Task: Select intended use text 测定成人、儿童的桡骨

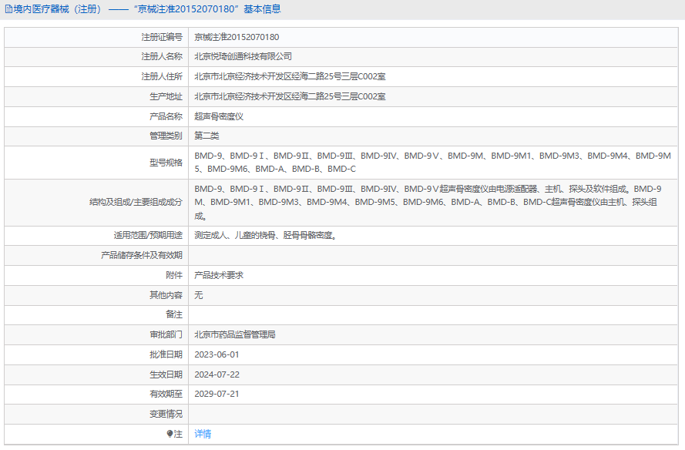Action: click(265, 236)
